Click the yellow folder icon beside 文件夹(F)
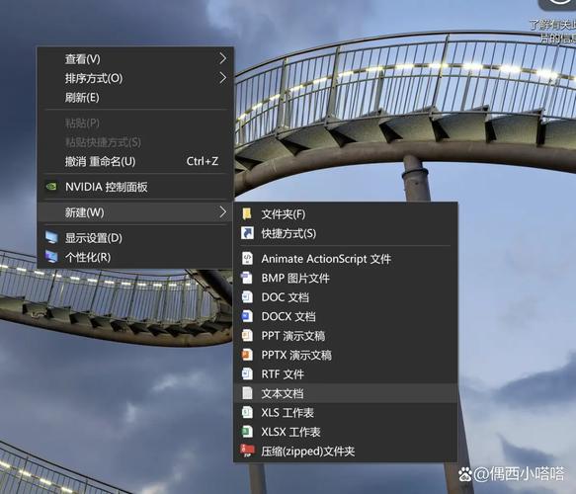Viewport: 576px width, 494px height. 247,213
